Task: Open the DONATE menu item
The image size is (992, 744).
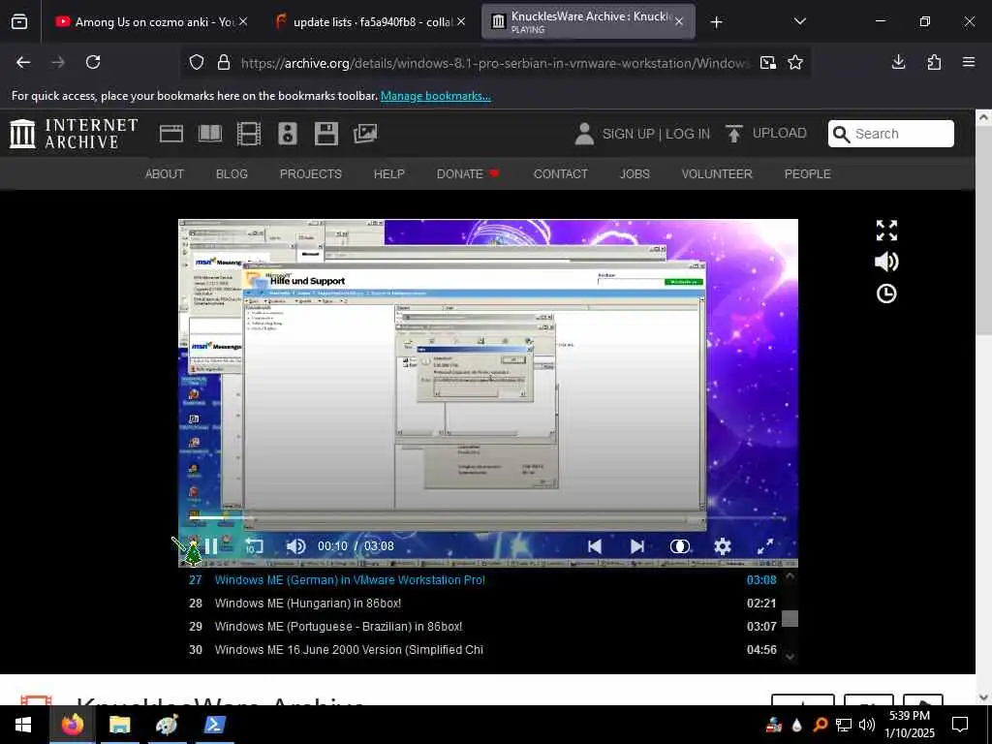Action: pos(468,174)
